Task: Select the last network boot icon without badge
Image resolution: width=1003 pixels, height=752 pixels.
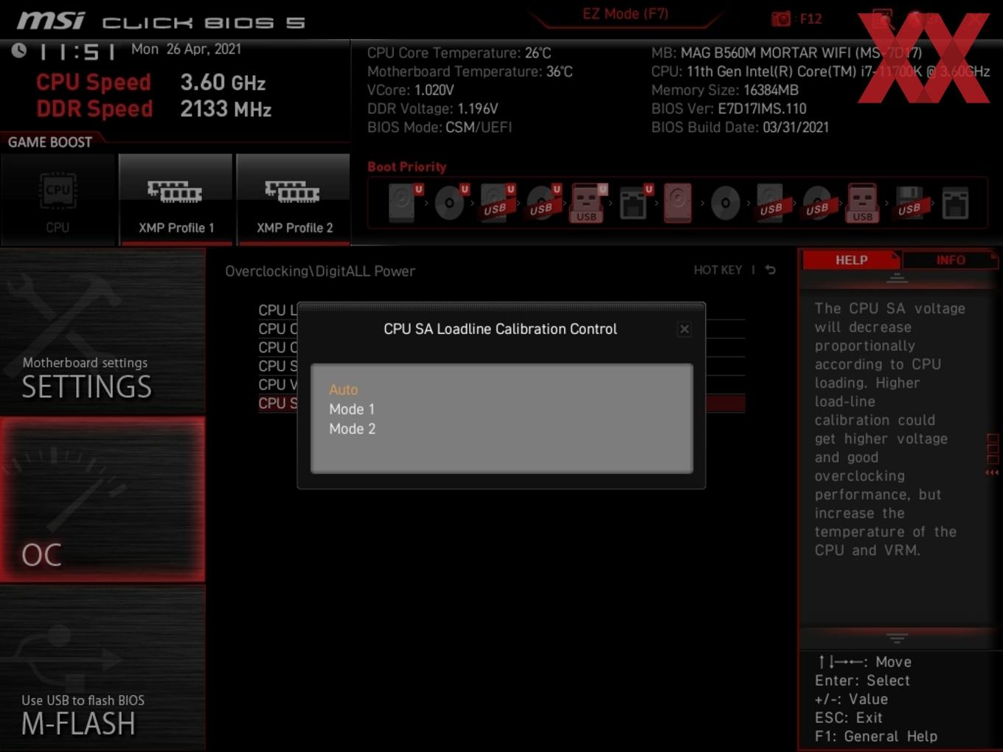Action: pyautogui.click(x=955, y=203)
